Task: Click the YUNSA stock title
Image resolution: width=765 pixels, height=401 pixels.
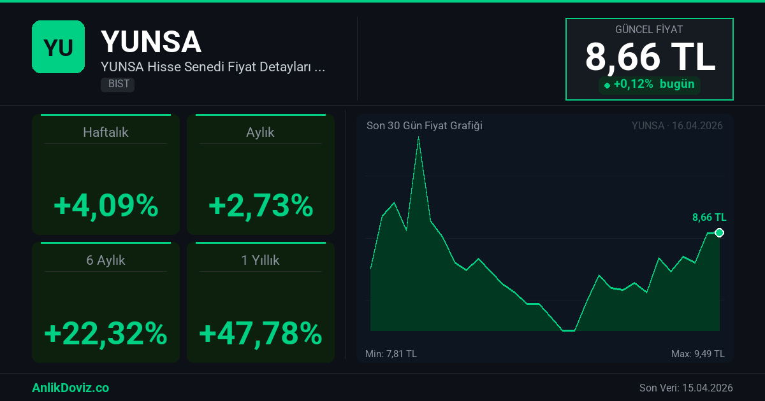Action: point(151,42)
